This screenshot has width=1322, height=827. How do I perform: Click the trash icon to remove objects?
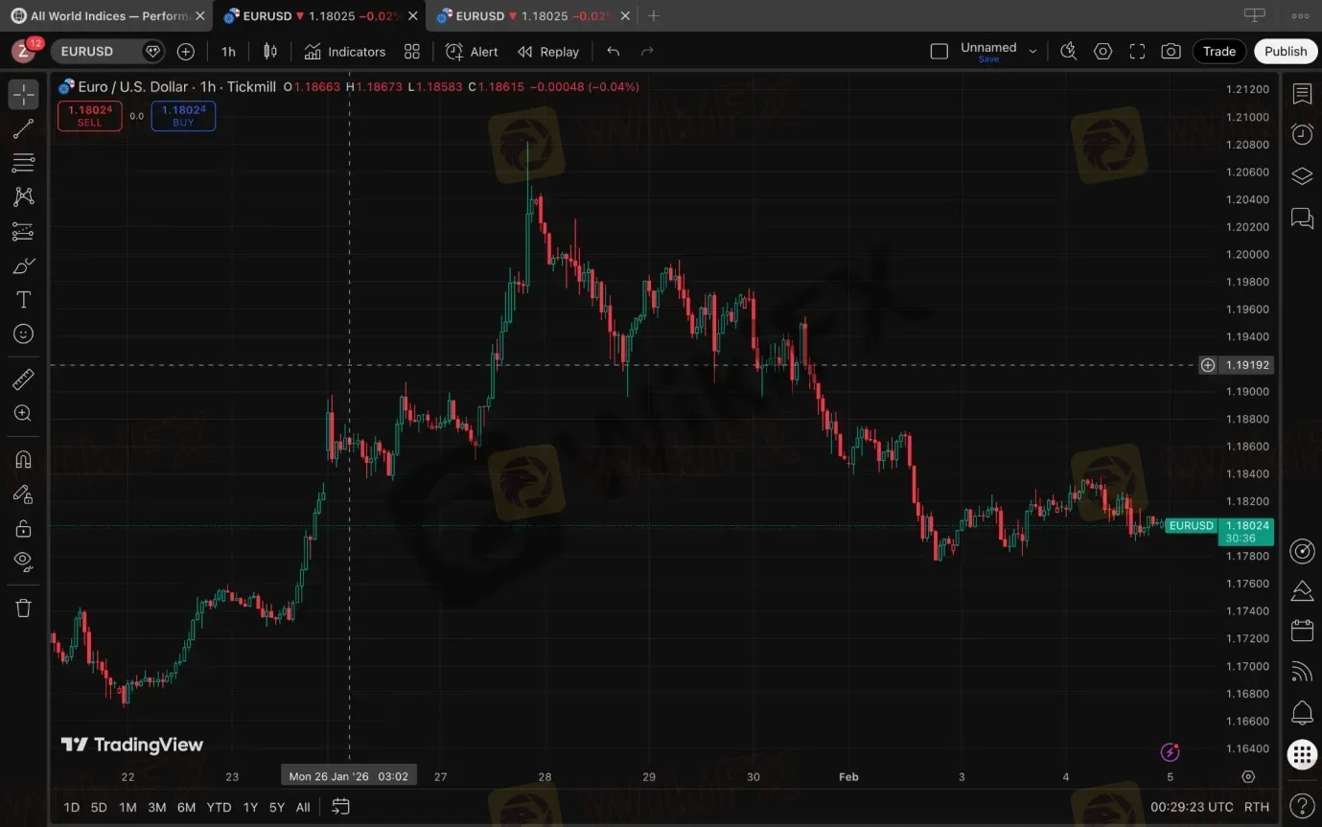click(x=24, y=608)
